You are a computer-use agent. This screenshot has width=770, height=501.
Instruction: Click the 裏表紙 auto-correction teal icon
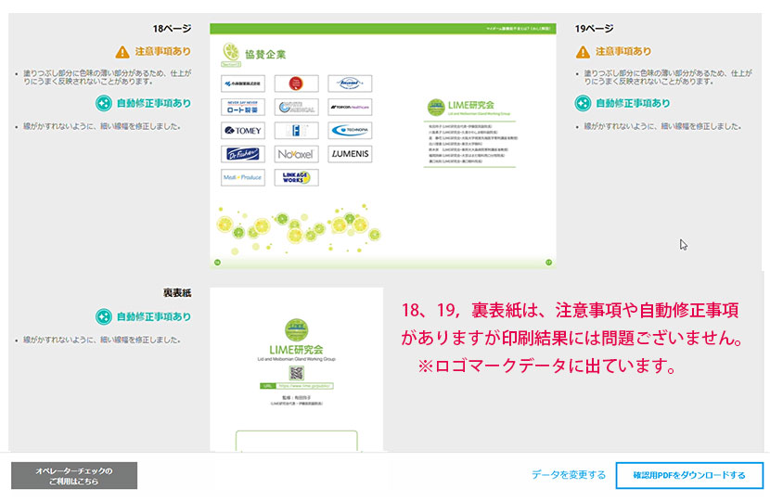click(104, 316)
